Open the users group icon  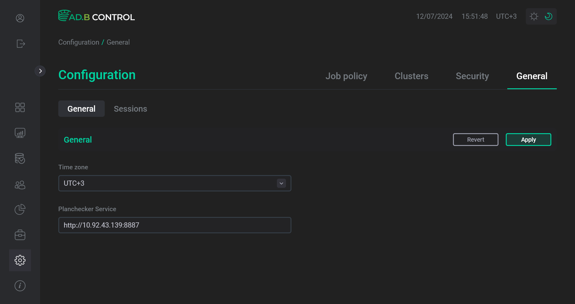click(20, 185)
